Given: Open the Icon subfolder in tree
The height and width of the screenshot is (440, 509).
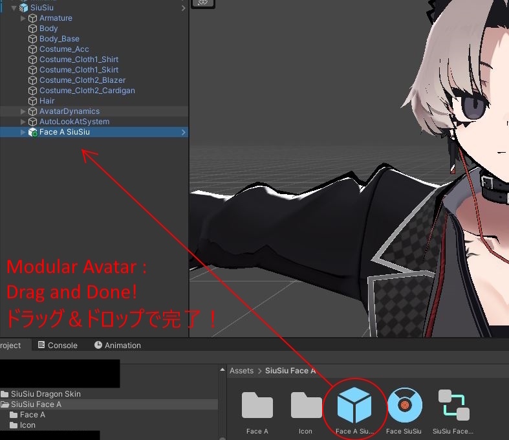Looking at the screenshot, I should coord(28,425).
